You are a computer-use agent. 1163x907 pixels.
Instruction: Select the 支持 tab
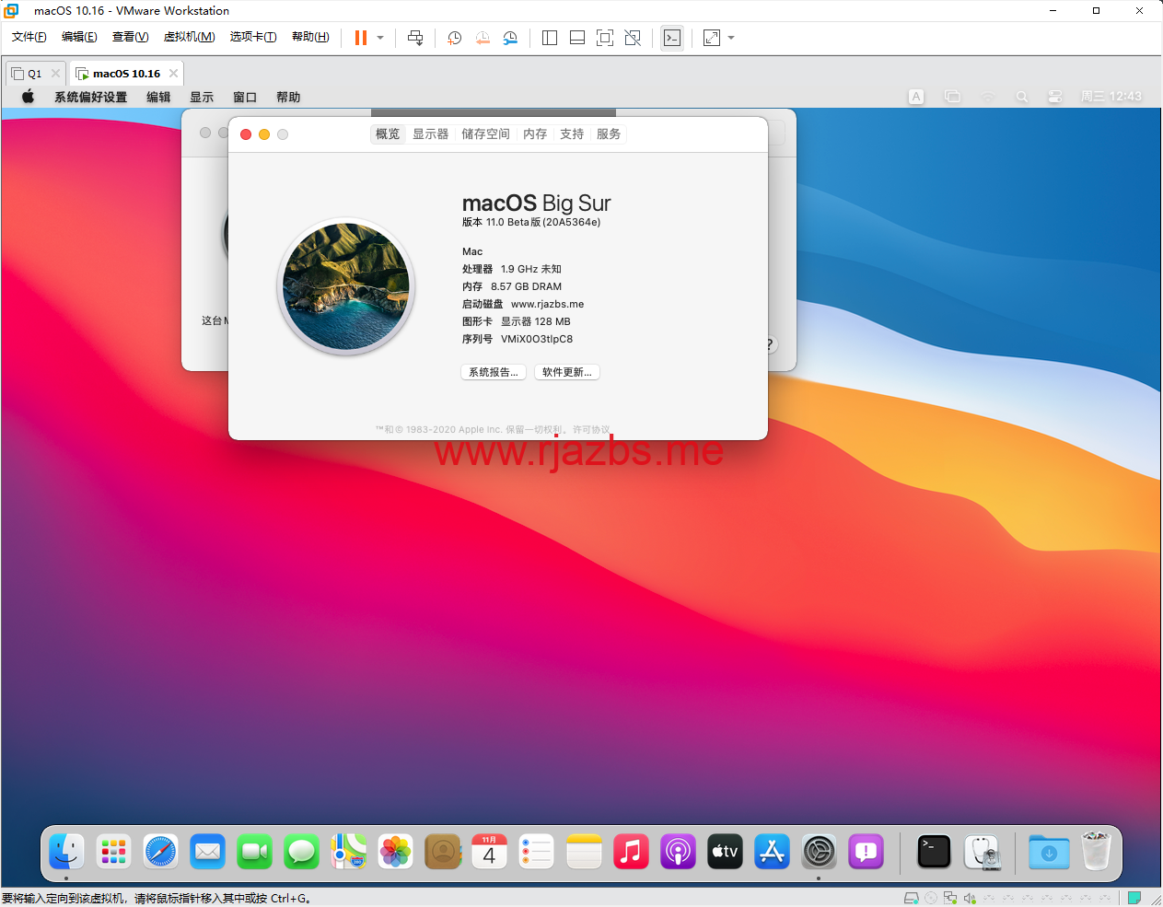(572, 134)
